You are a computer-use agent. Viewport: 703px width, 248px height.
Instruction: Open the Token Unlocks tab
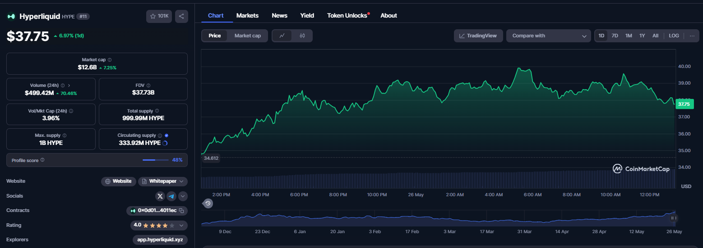coord(347,15)
